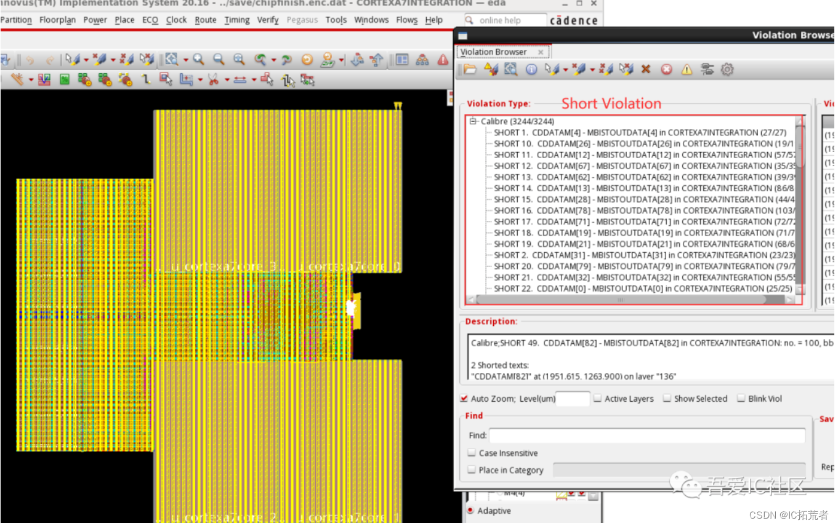Click the violation list vertical scrollbar

pyautogui.click(x=799, y=206)
